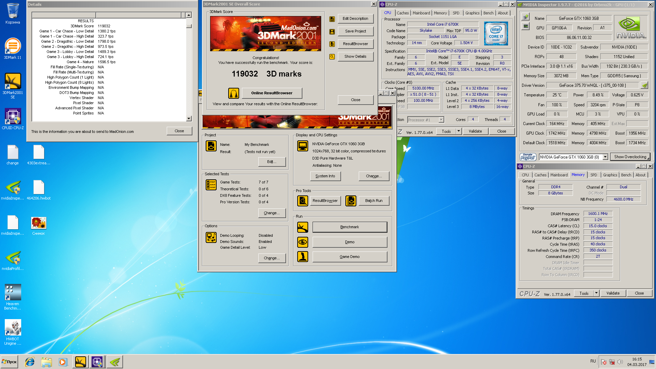Open the GPU selection dropdown in NVIDIA Inspector
The width and height of the screenshot is (656, 369).
tap(605, 157)
